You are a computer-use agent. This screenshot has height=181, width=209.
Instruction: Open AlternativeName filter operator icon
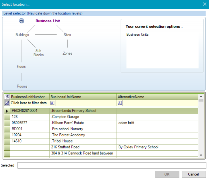coord(120,103)
